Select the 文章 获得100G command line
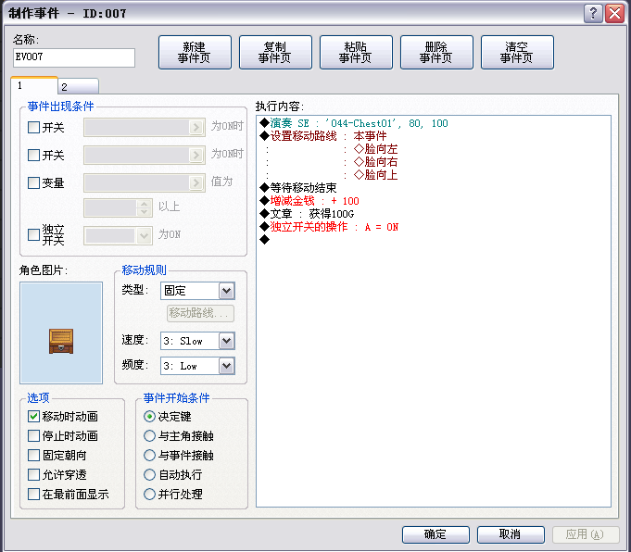This screenshot has width=631, height=552. tap(434, 214)
